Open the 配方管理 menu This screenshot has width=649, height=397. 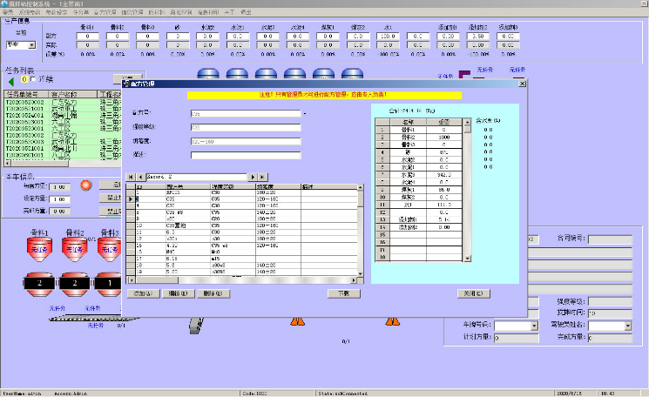click(105, 12)
